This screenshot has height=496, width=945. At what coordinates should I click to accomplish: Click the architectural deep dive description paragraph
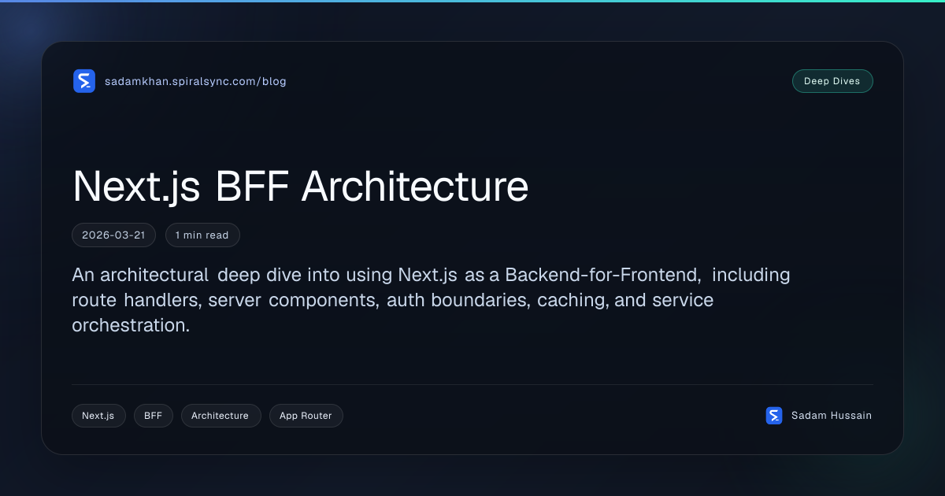point(431,300)
